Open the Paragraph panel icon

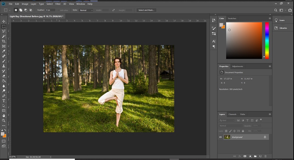214,47
